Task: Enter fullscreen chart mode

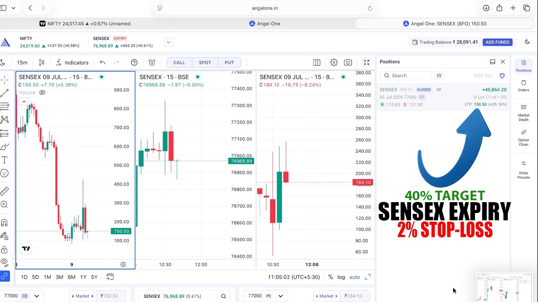Action: tap(367, 62)
